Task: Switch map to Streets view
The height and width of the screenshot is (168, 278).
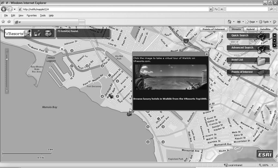Action: coord(236,29)
